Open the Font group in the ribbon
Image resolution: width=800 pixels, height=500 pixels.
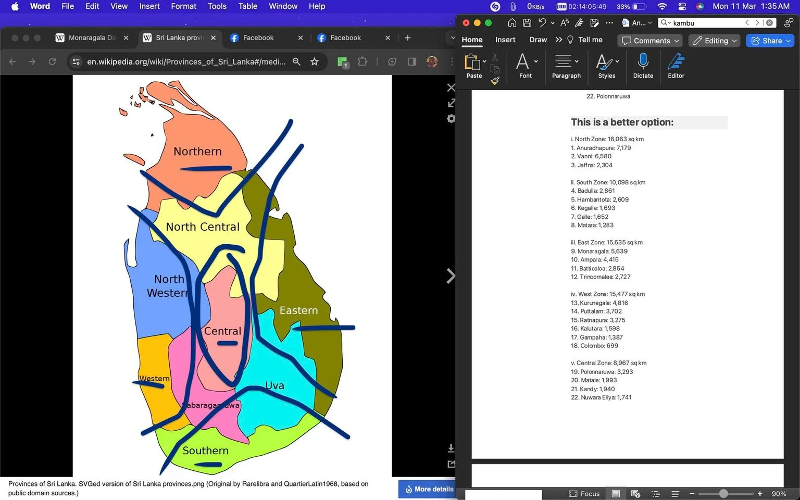click(526, 66)
